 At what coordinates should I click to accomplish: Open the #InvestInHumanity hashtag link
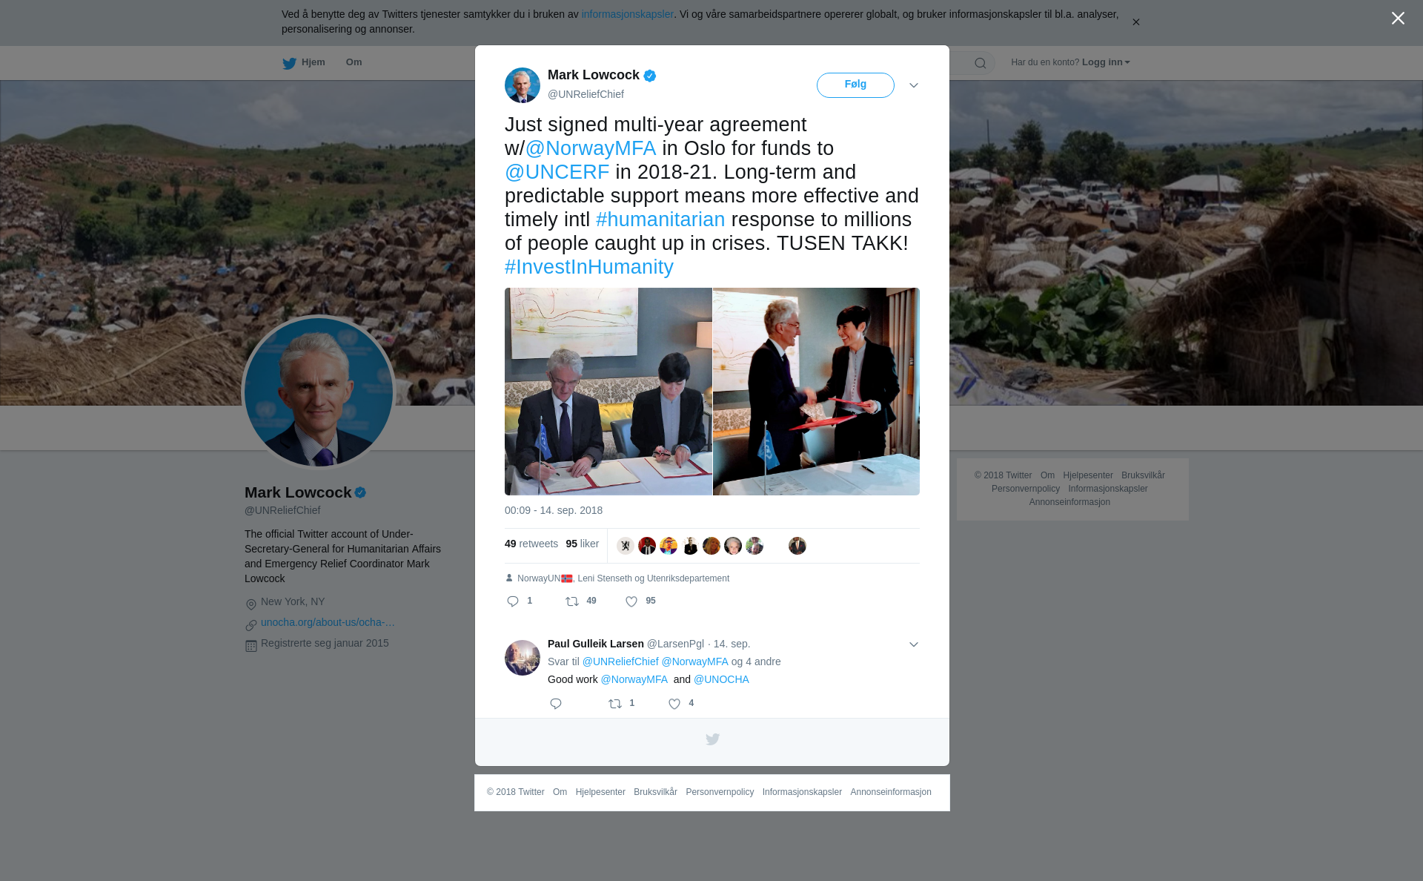coord(589,267)
